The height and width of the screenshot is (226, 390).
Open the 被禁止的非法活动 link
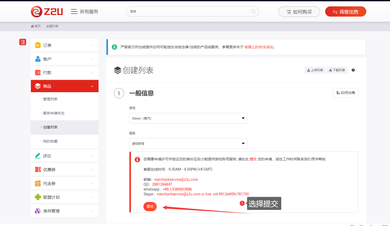coord(259,47)
